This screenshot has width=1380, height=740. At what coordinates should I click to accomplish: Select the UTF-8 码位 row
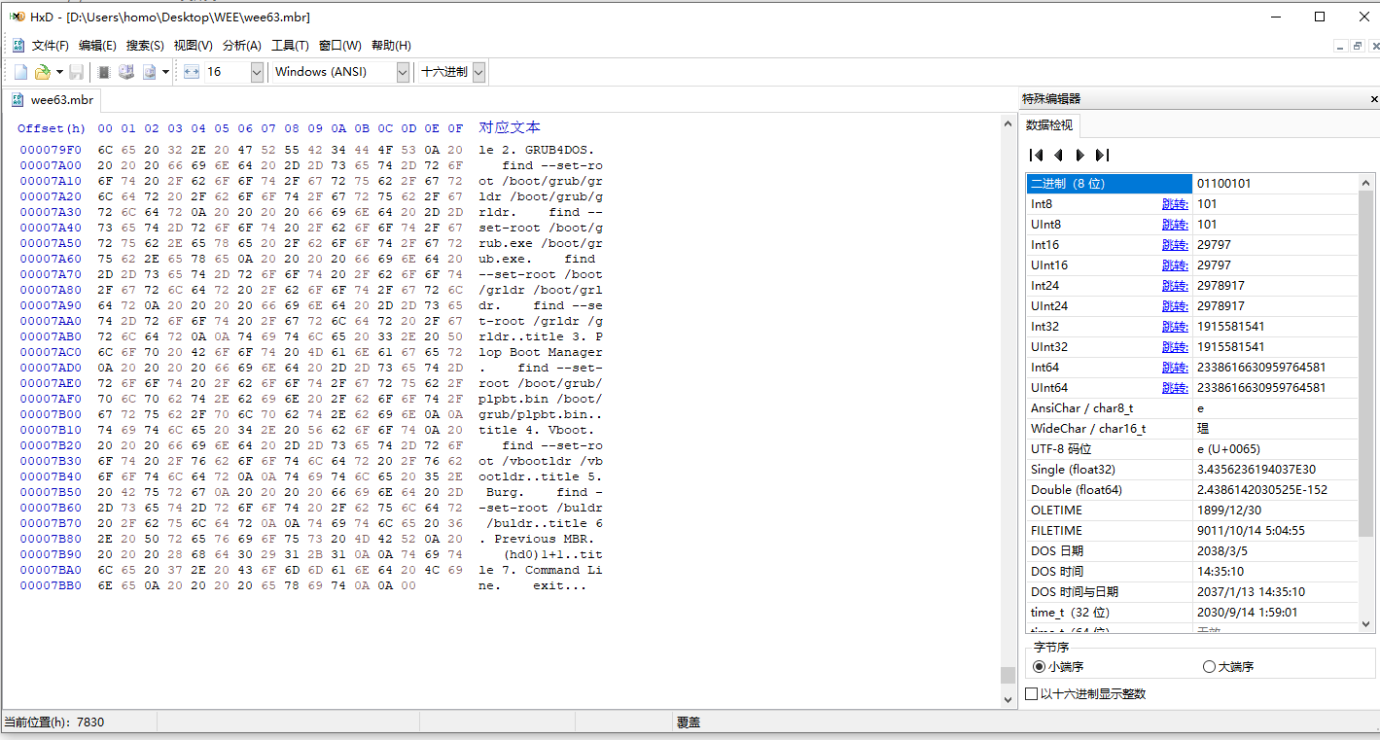coord(1191,449)
